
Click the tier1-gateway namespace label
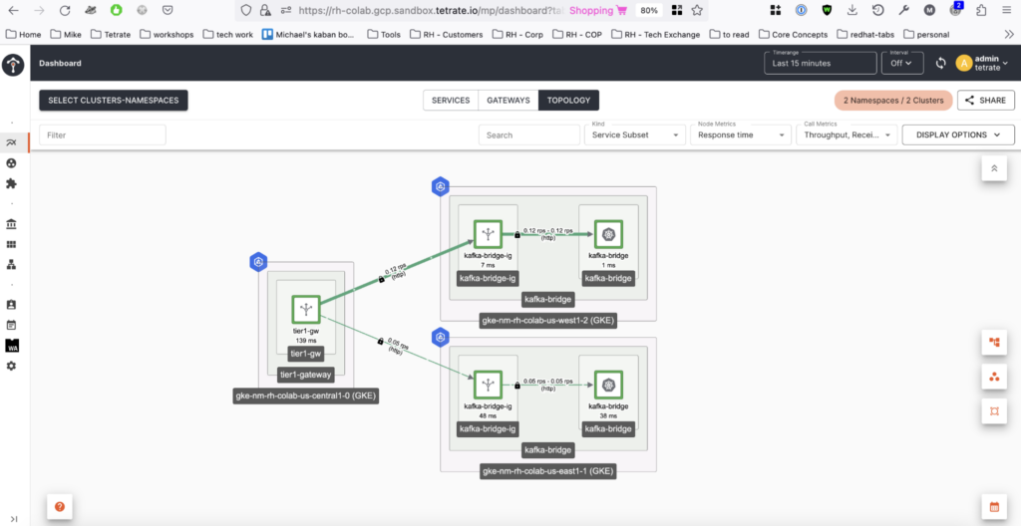(306, 375)
